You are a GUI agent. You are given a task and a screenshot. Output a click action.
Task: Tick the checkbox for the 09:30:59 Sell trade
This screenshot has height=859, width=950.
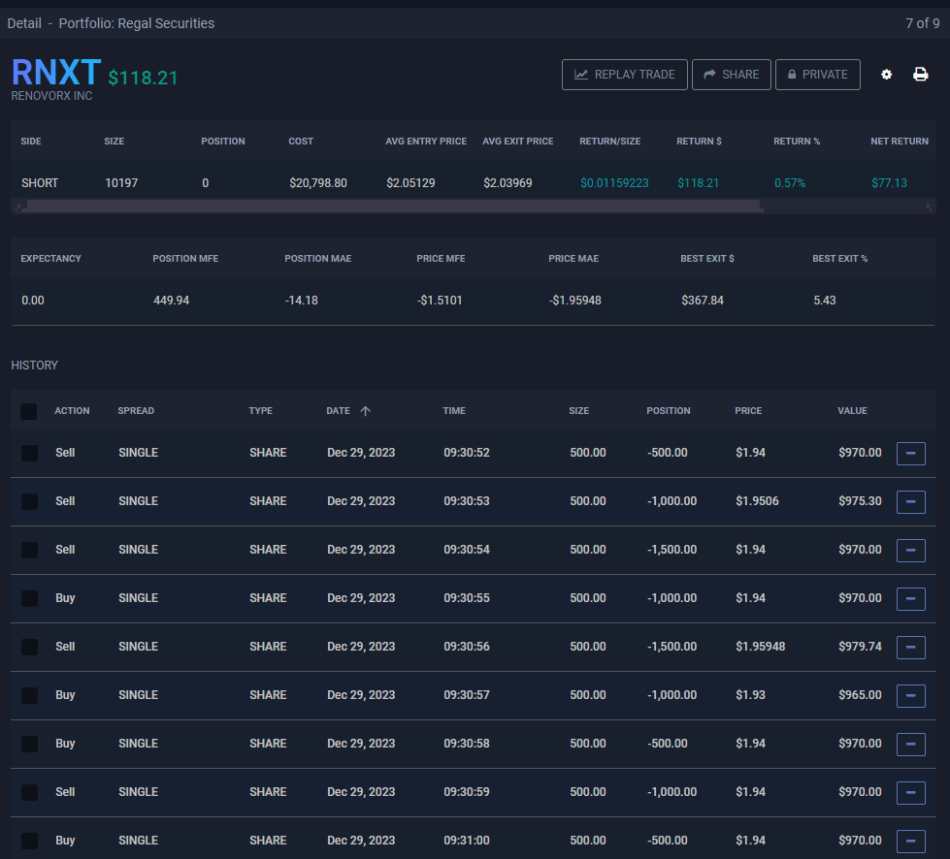[x=29, y=792]
